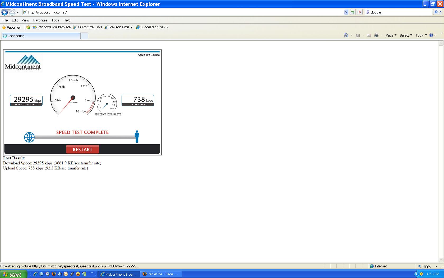Open the Favorites menu in menu bar
The width and height of the screenshot is (444, 278).
(x=40, y=20)
